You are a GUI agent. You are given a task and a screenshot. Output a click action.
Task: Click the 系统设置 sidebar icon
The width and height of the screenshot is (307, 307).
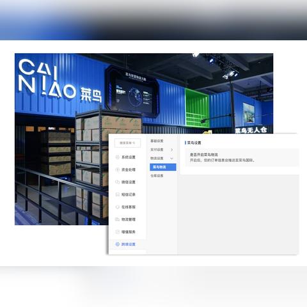(117, 157)
